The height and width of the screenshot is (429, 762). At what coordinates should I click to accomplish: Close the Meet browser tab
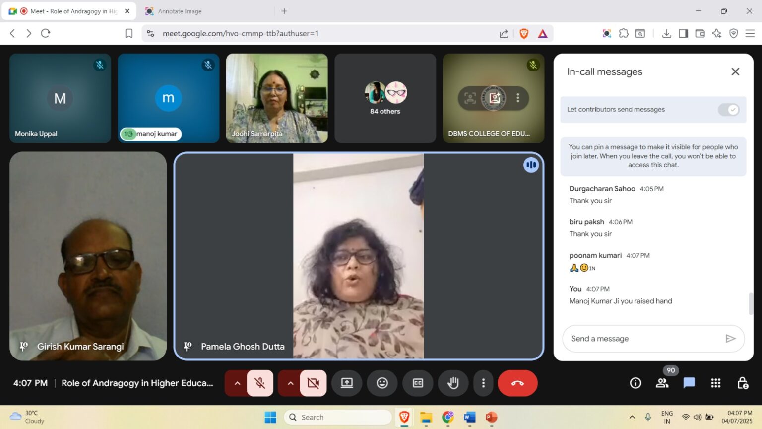(x=127, y=11)
